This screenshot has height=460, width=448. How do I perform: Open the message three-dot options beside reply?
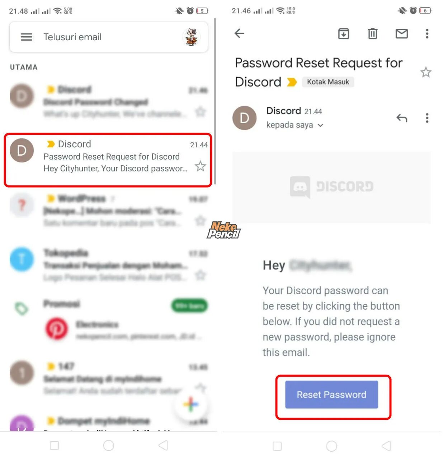point(427,118)
